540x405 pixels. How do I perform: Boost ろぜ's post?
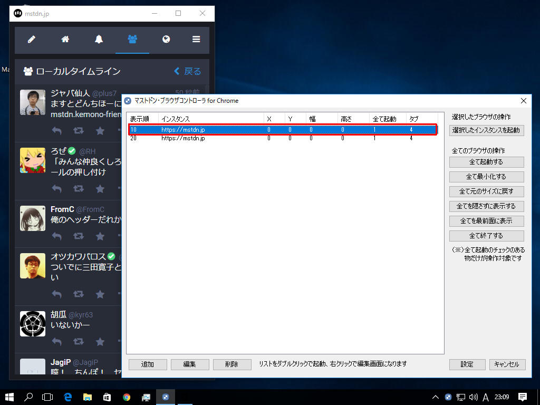click(x=78, y=189)
